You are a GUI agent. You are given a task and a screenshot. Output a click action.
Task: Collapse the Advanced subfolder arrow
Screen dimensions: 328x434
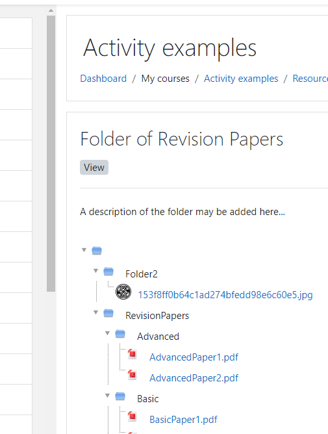click(x=107, y=333)
